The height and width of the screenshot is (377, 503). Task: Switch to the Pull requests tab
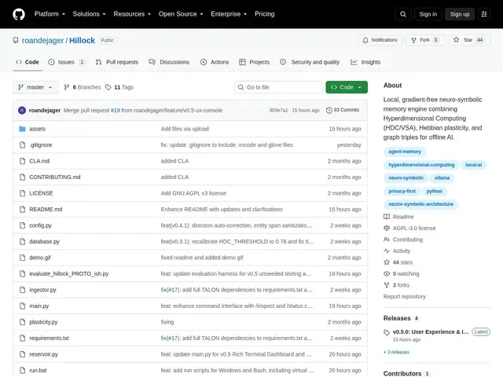click(x=117, y=62)
